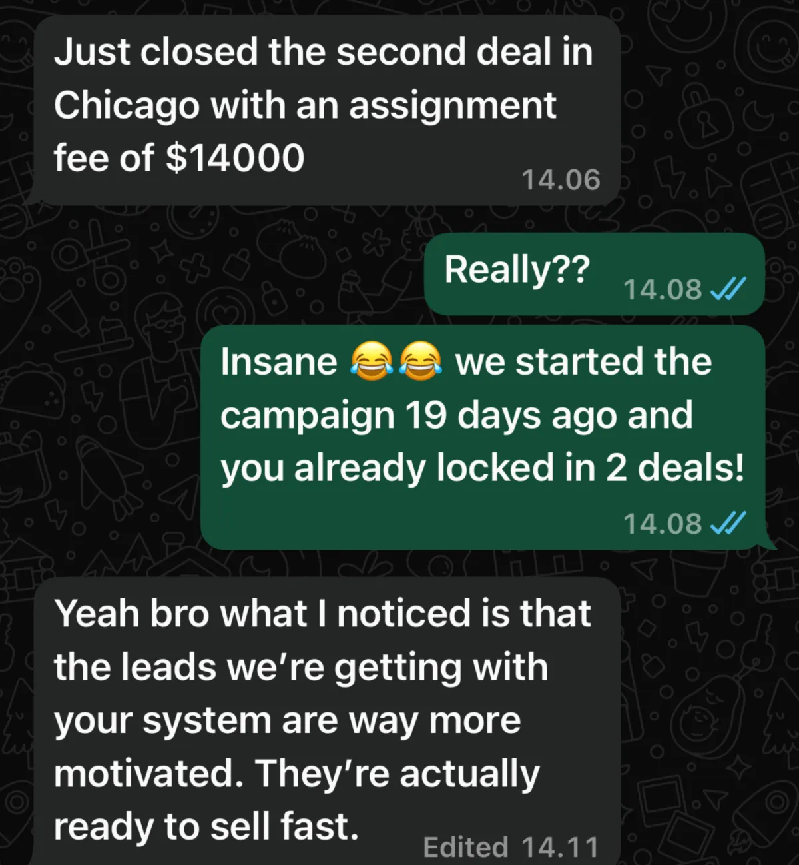Tap the 'assignment' word in first bubble
Image resolution: width=799 pixels, height=865 pixels.
point(452,107)
